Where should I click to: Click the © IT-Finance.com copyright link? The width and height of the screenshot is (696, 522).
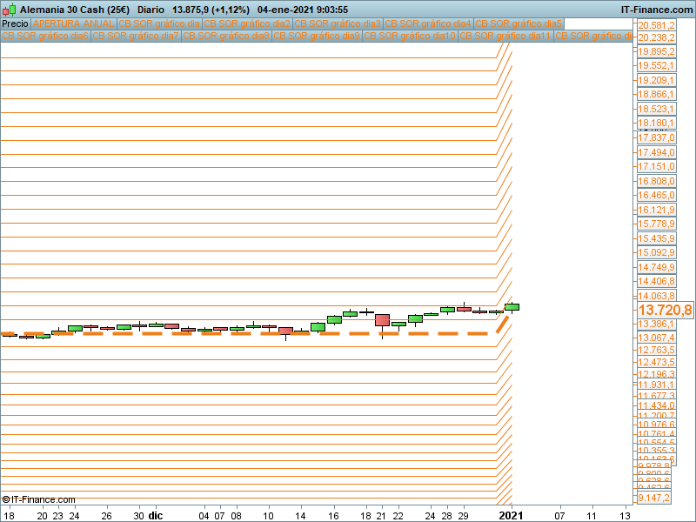pyautogui.click(x=38, y=499)
